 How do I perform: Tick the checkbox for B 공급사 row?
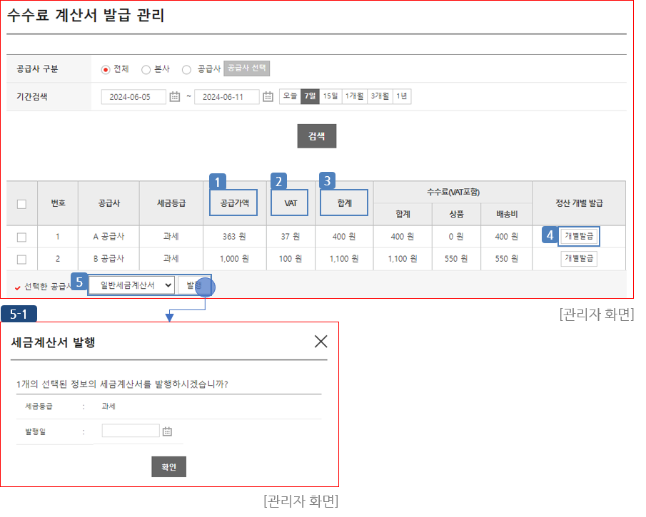tap(21, 259)
